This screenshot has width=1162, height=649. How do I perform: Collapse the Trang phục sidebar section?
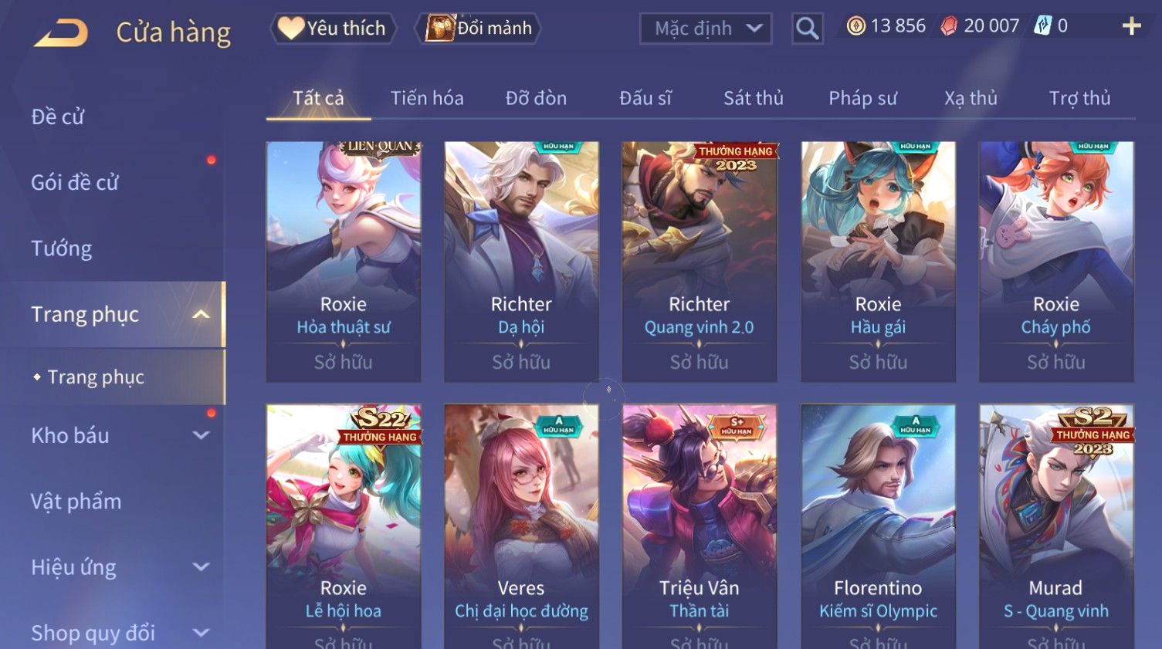[201, 314]
